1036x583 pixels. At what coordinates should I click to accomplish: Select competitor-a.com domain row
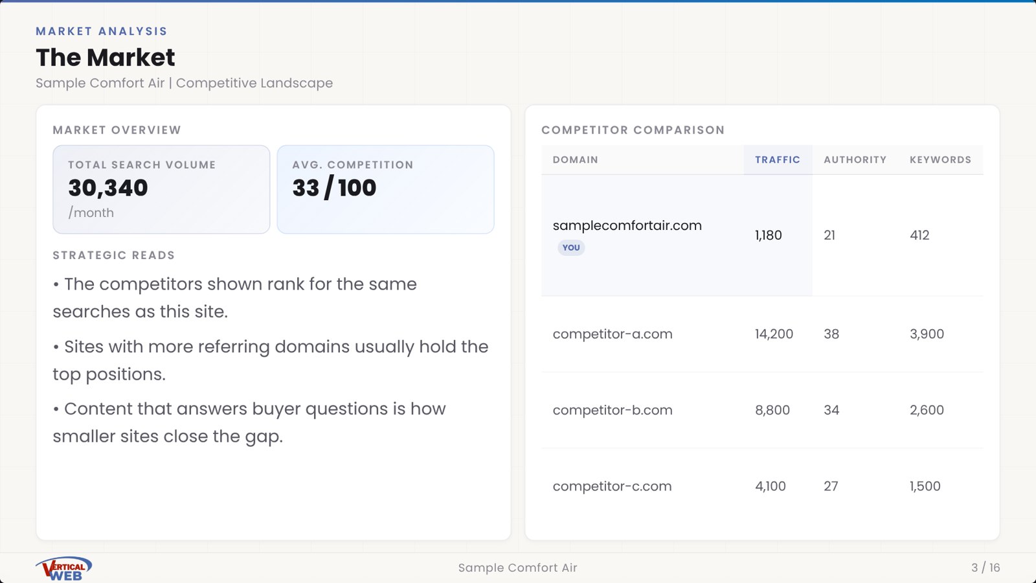click(762, 334)
